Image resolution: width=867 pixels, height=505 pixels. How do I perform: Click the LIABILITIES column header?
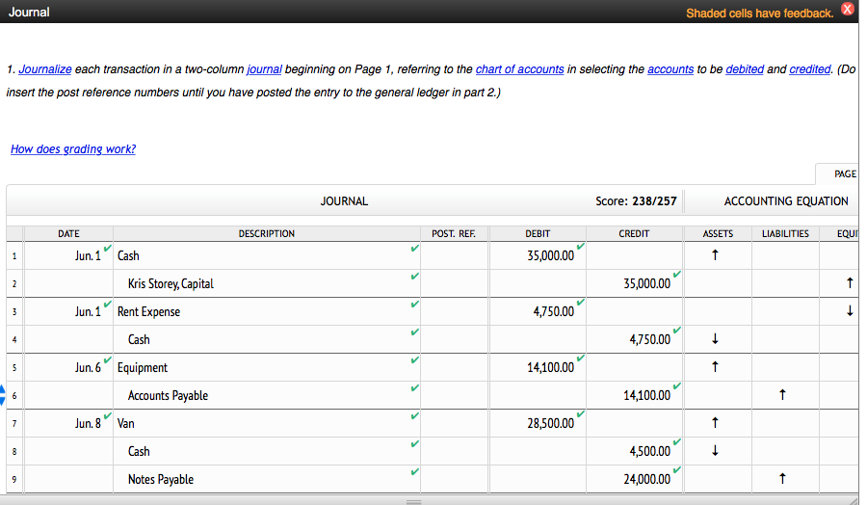pyautogui.click(x=785, y=233)
